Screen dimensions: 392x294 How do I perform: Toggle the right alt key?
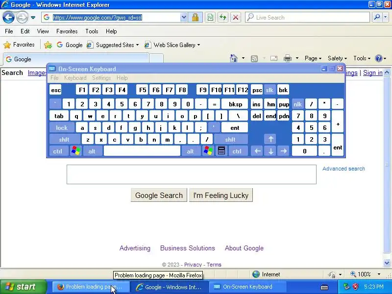pyautogui.click(x=191, y=151)
